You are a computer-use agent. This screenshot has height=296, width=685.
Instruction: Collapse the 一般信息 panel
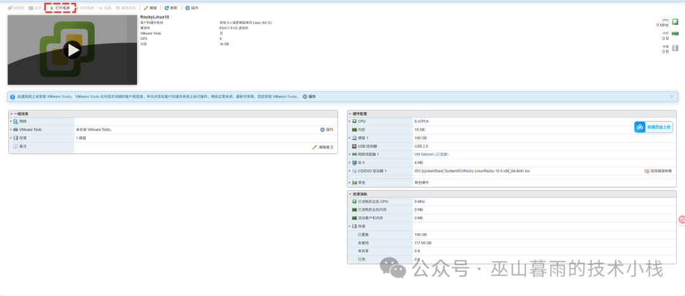pos(11,113)
